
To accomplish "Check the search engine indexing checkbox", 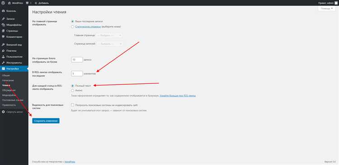I will coord(73,105).
